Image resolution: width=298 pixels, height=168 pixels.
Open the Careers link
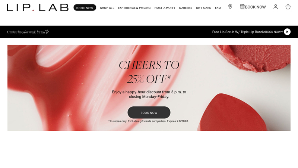186,8
